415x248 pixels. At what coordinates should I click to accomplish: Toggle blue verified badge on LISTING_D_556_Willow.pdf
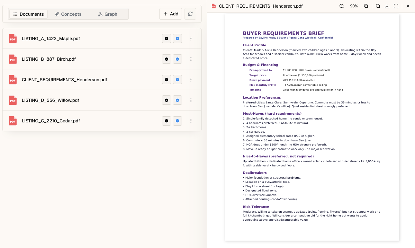coord(177,100)
